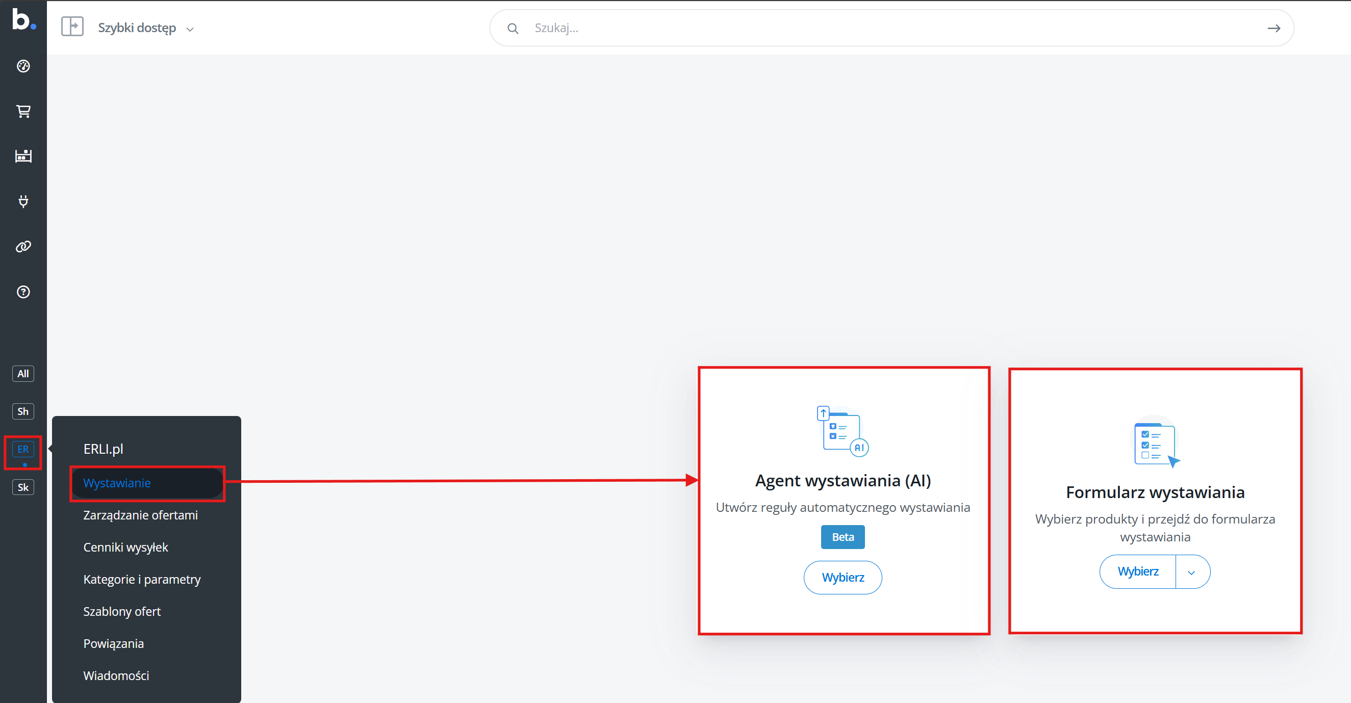The height and width of the screenshot is (703, 1351).
Task: Open Cenniki wysyłek menu item
Action: click(x=126, y=548)
